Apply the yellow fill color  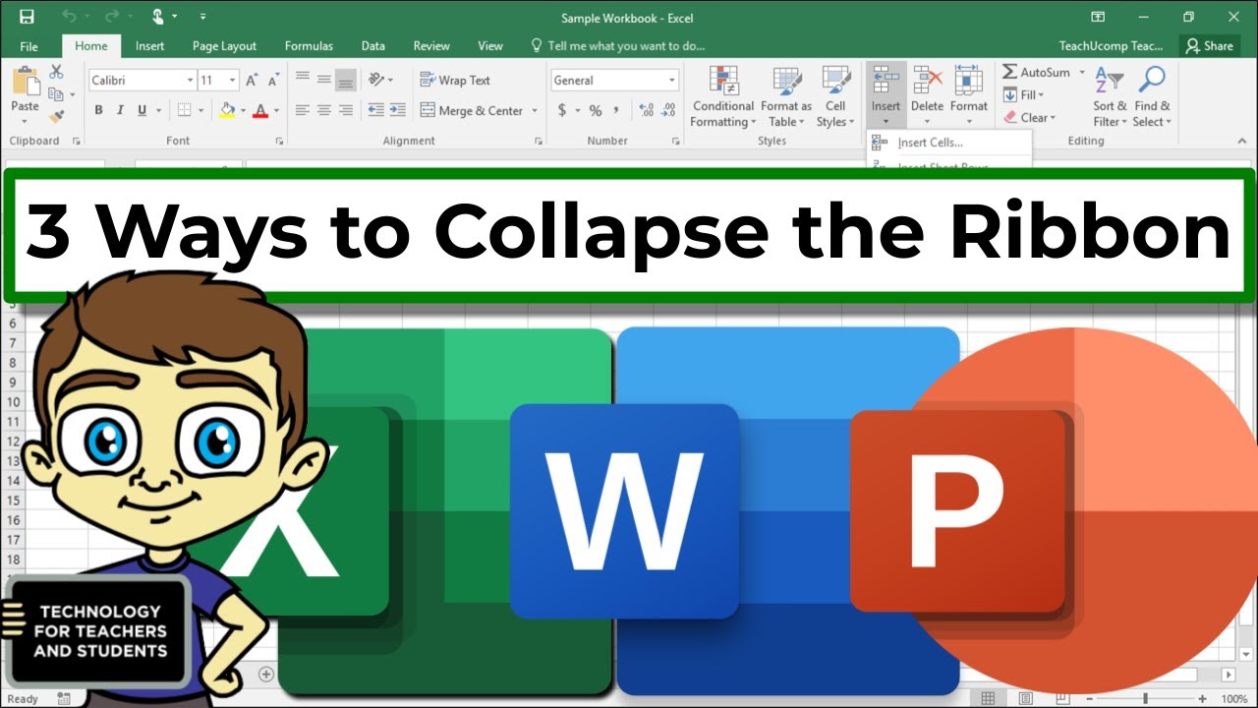coord(227,111)
